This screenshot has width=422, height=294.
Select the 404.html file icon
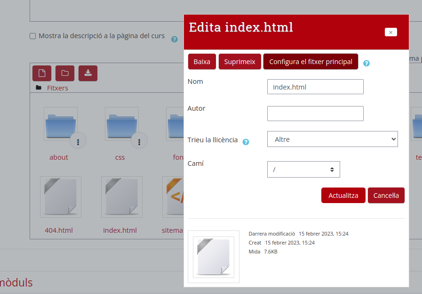click(x=61, y=197)
